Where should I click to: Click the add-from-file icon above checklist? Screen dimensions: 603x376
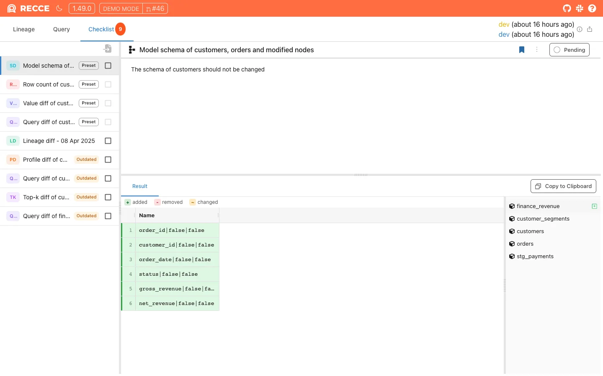108,48
